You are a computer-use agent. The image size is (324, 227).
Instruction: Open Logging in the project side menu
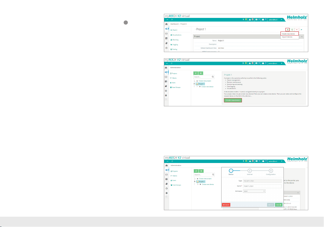pyautogui.click(x=174, y=44)
